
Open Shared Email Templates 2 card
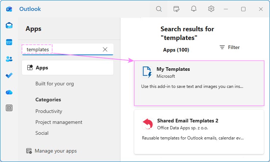point(199,132)
